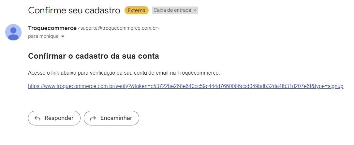354x145 pixels.
Task: Expand recipient details arrow beside para monique
Action: point(63,36)
